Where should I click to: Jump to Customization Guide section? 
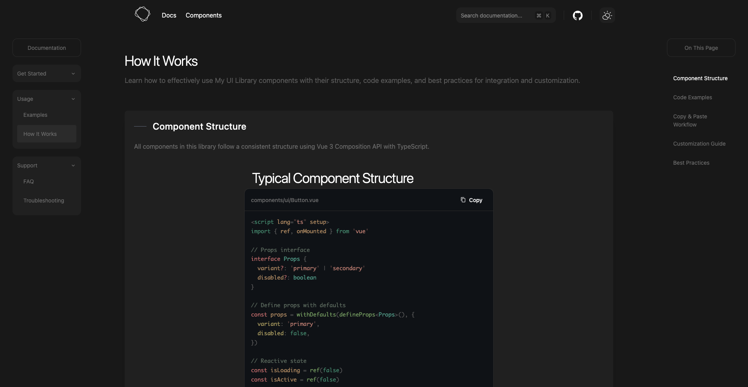click(x=699, y=144)
